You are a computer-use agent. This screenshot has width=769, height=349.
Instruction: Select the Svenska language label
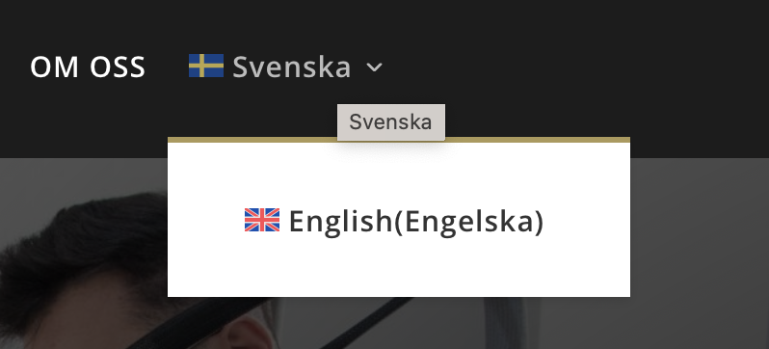click(x=292, y=67)
